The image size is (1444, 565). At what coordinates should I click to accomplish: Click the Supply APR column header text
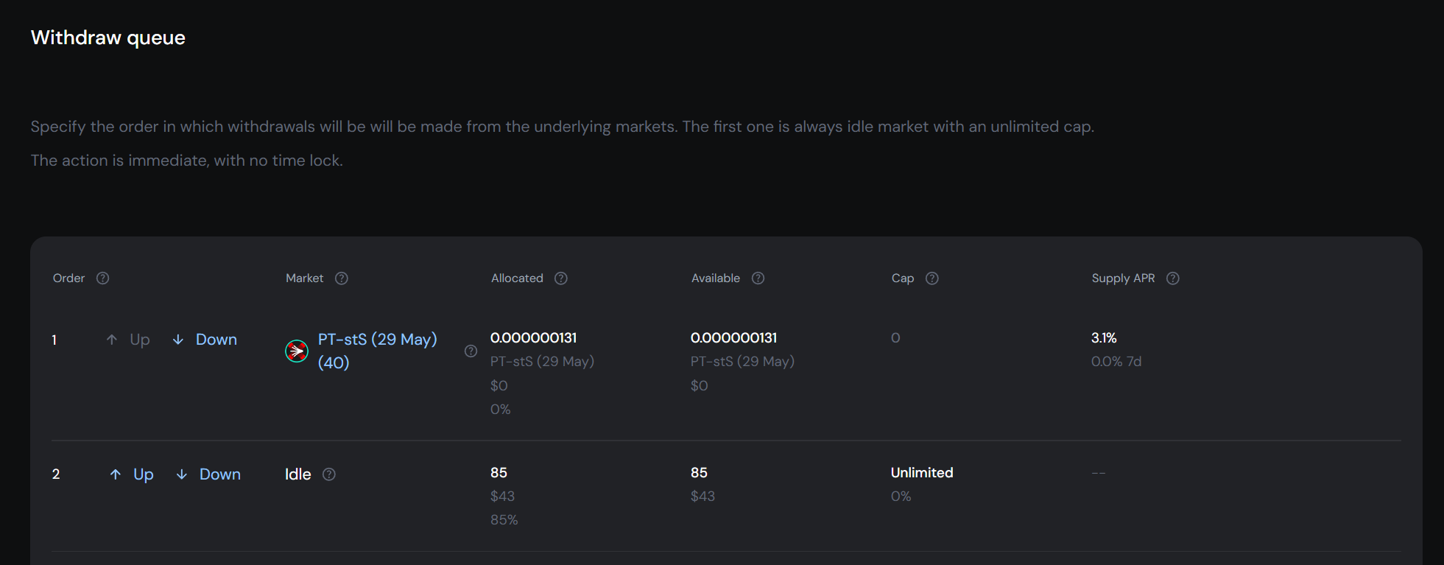(x=1123, y=278)
